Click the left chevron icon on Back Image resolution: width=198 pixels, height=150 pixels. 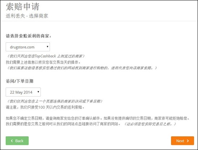coord(12,141)
